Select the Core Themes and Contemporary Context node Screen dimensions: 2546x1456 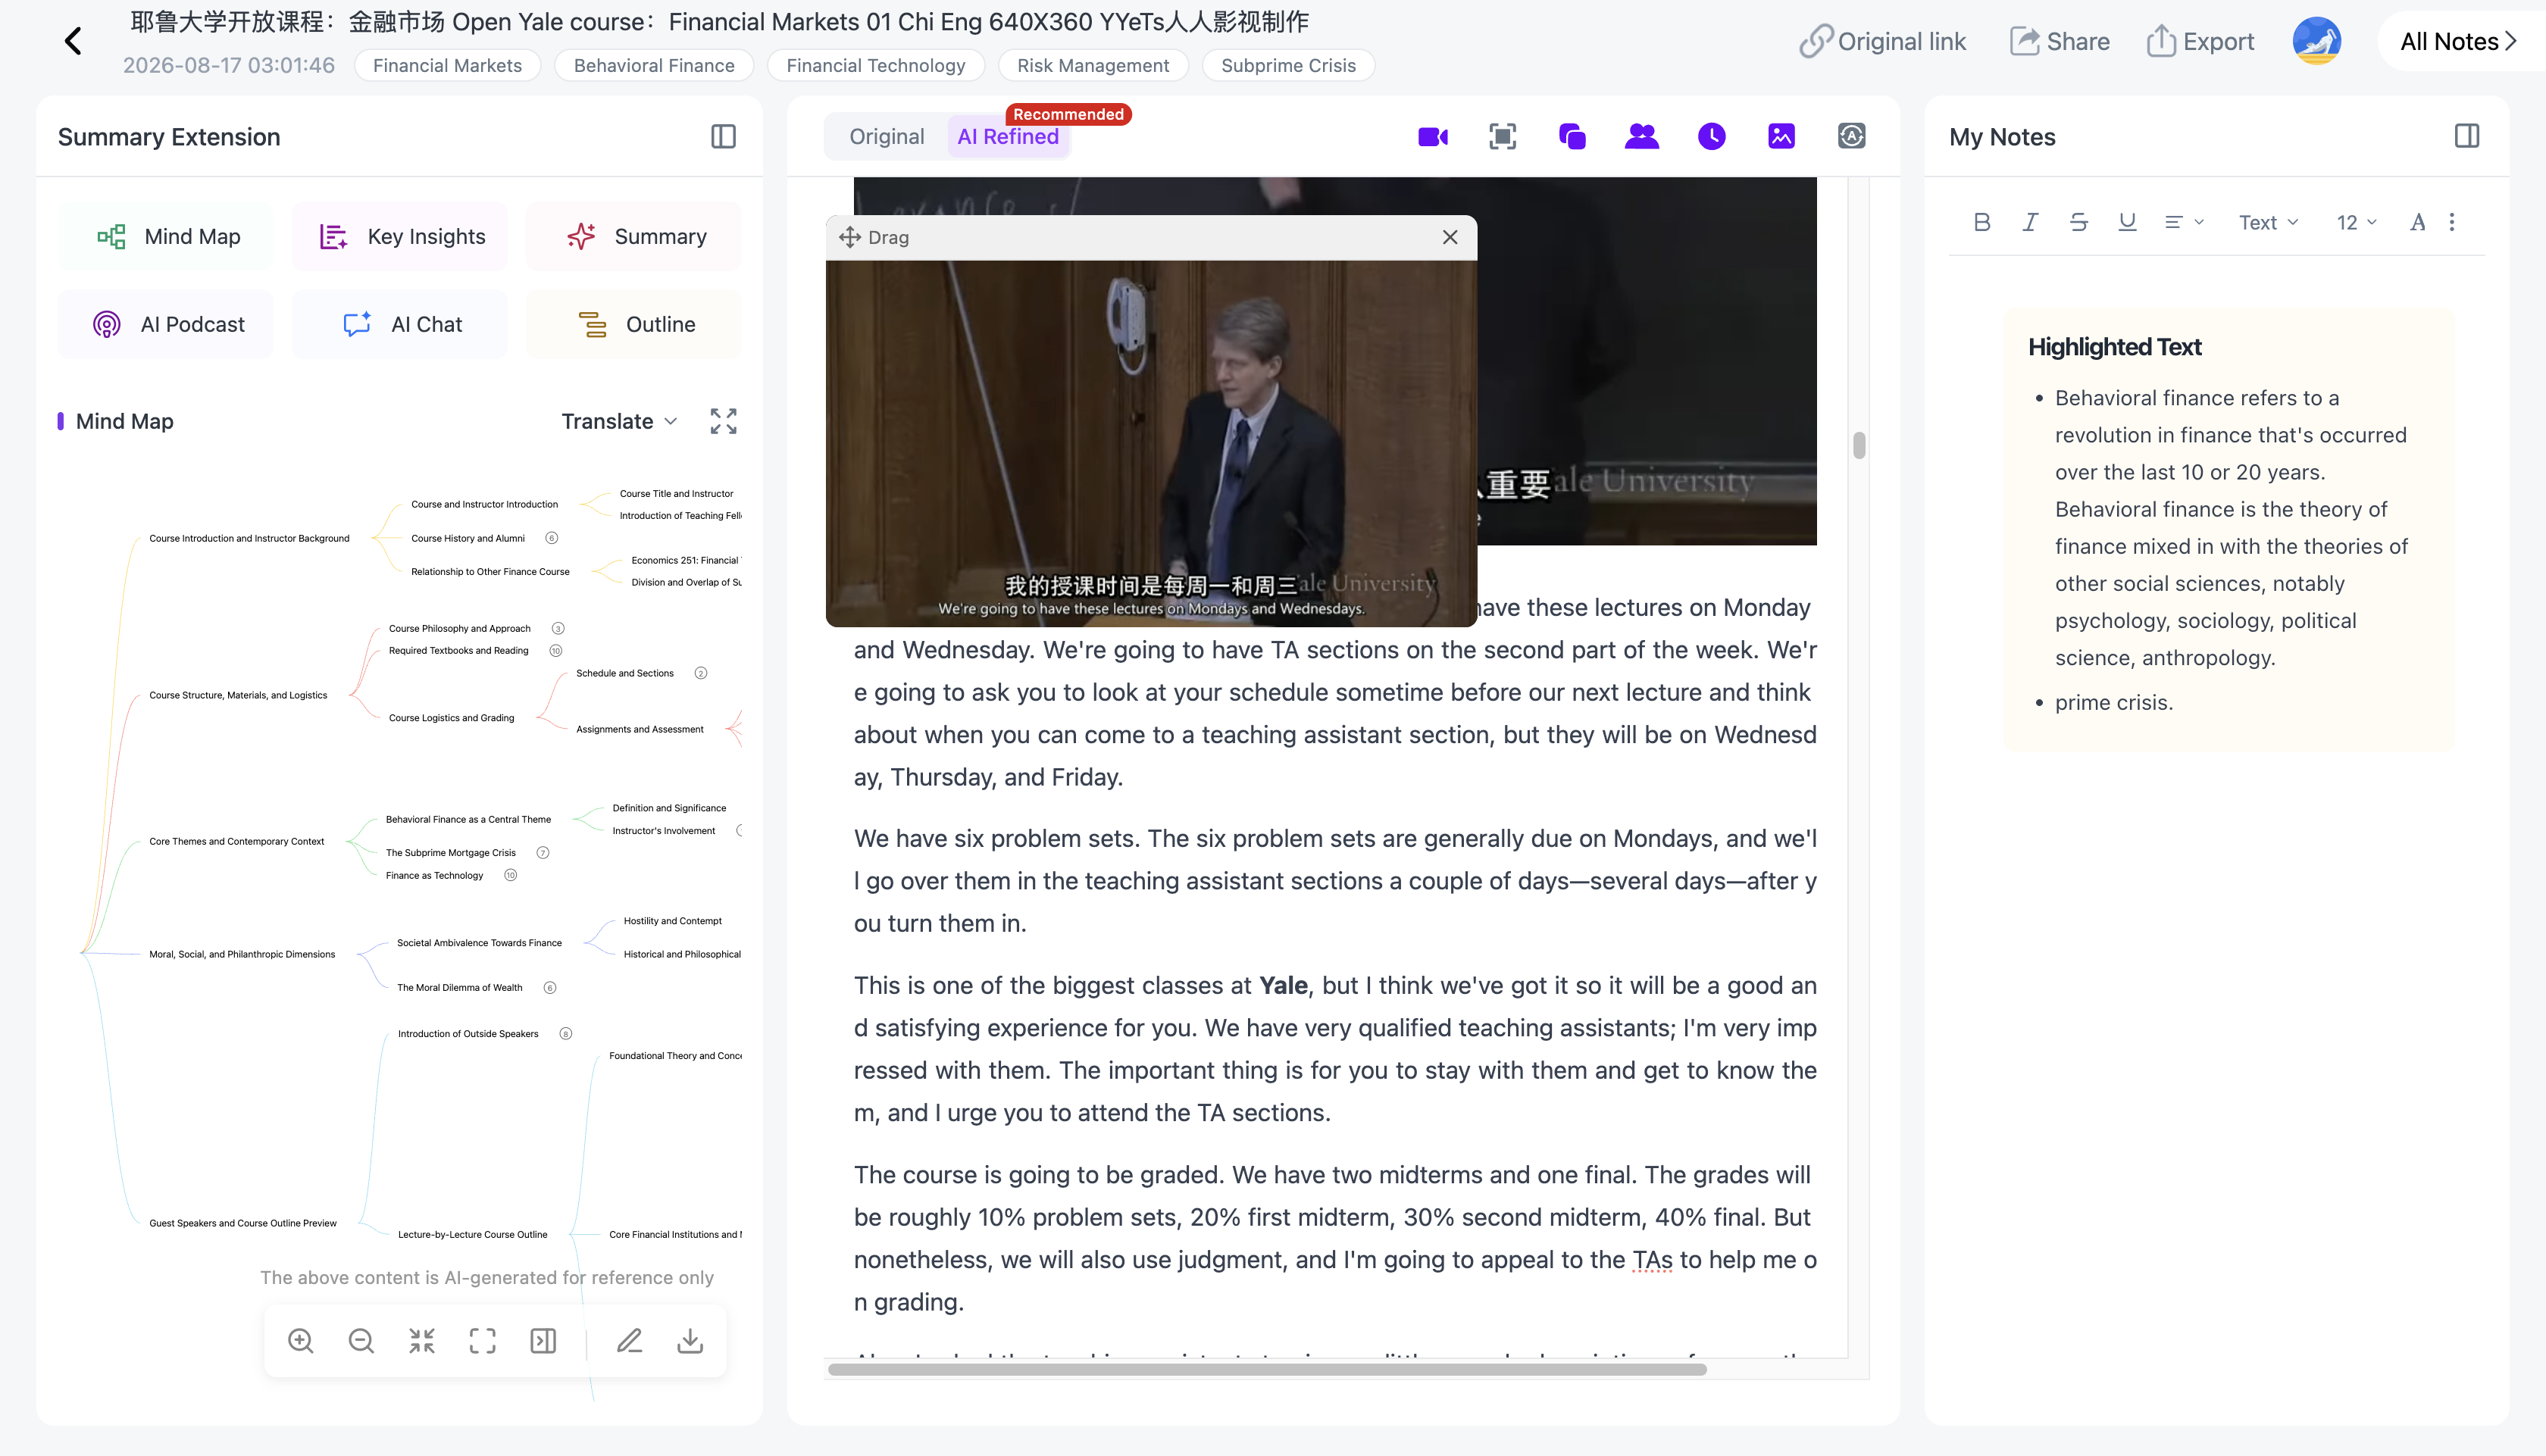coord(237,841)
